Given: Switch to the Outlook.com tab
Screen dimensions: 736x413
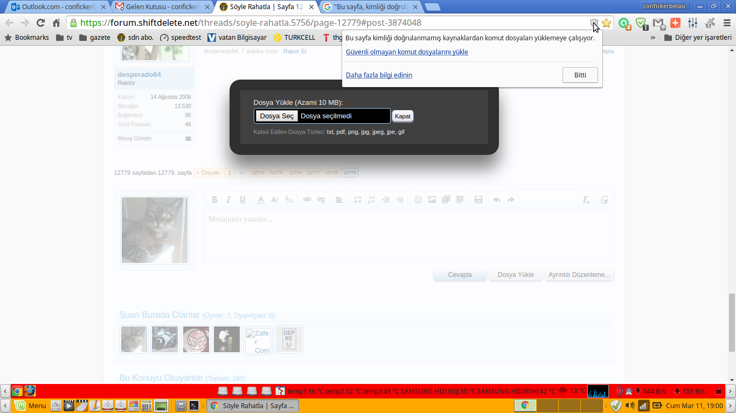Looking at the screenshot, I should click(x=58, y=7).
